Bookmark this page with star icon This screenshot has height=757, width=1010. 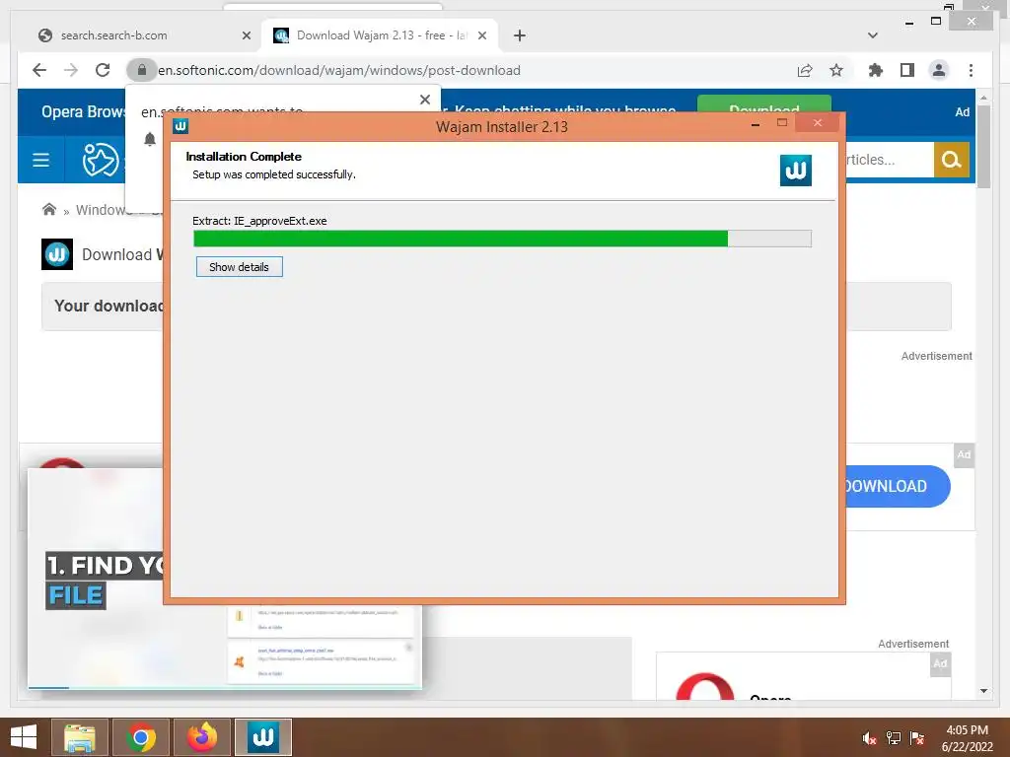836,70
